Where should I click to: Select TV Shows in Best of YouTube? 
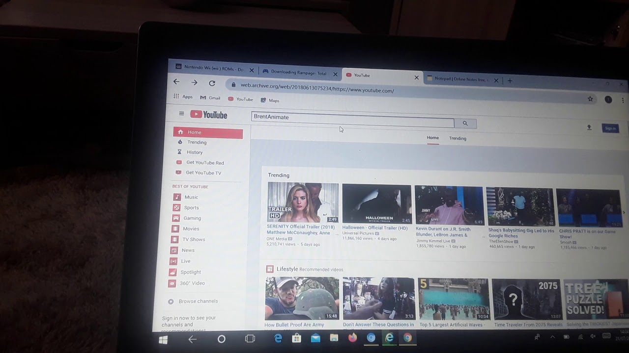pyautogui.click(x=188, y=240)
